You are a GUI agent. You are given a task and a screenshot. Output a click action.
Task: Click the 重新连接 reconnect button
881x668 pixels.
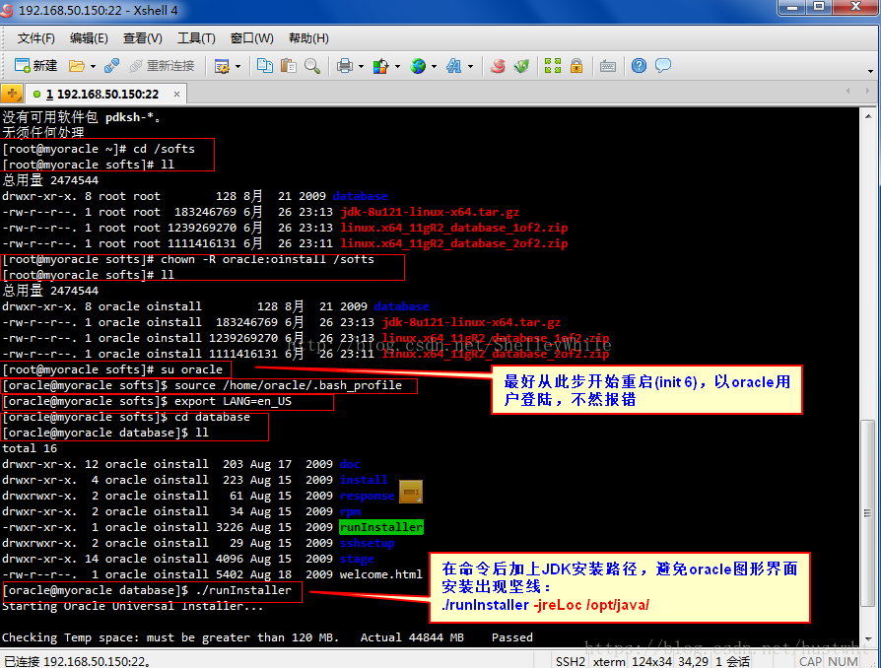[162, 66]
